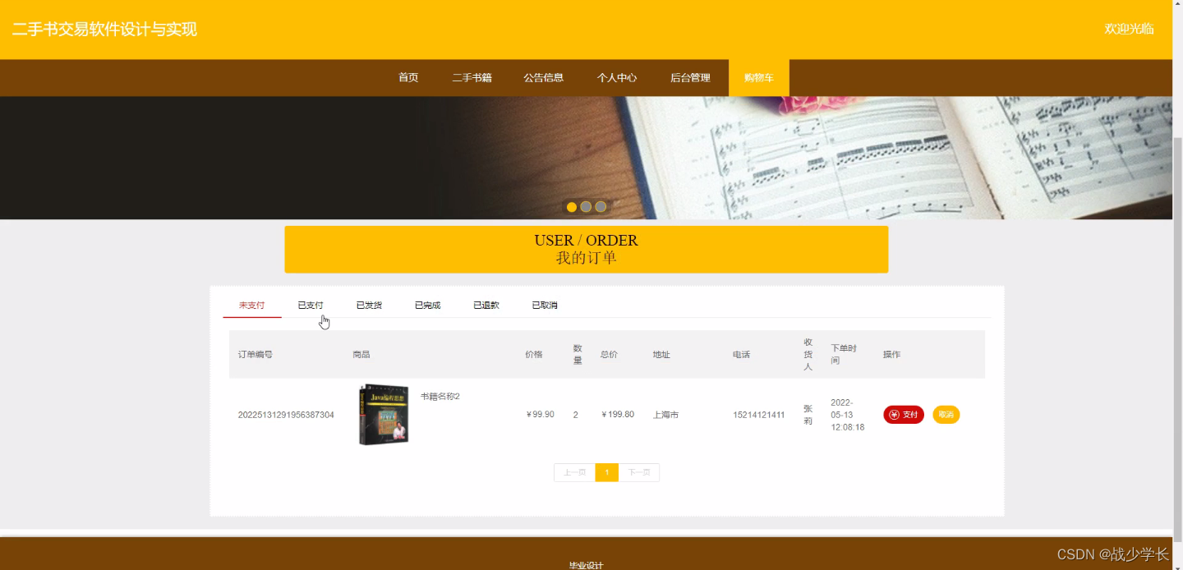The width and height of the screenshot is (1183, 570).
Task: Click the address cell 上海市
Action: coord(665,415)
